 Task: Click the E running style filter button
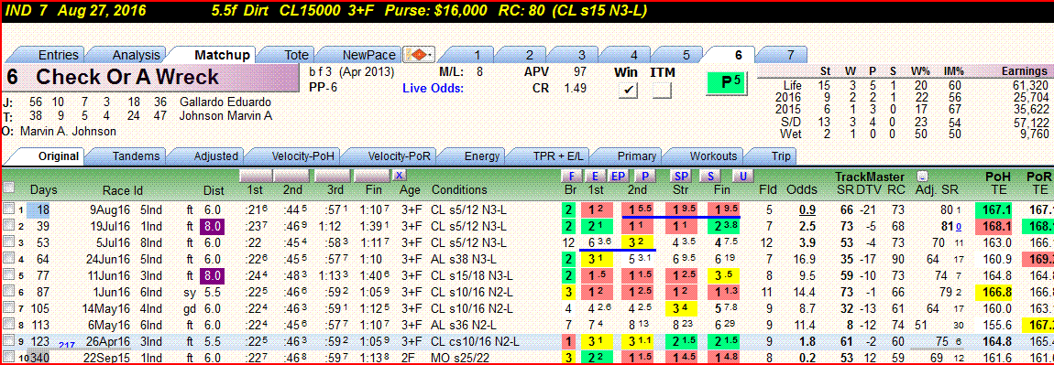(x=595, y=175)
